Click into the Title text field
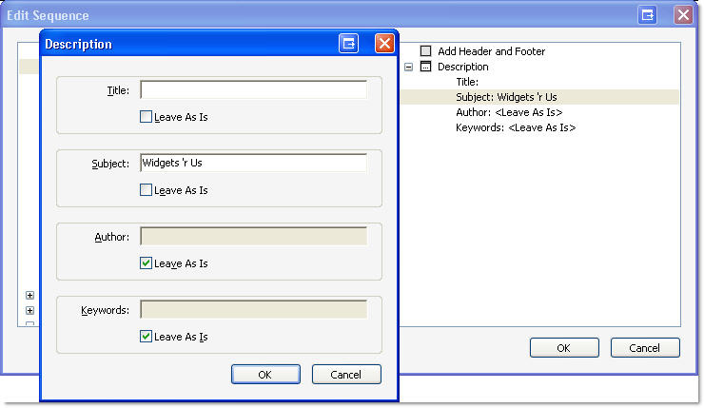Viewport: 704px width, 408px height. [x=253, y=89]
